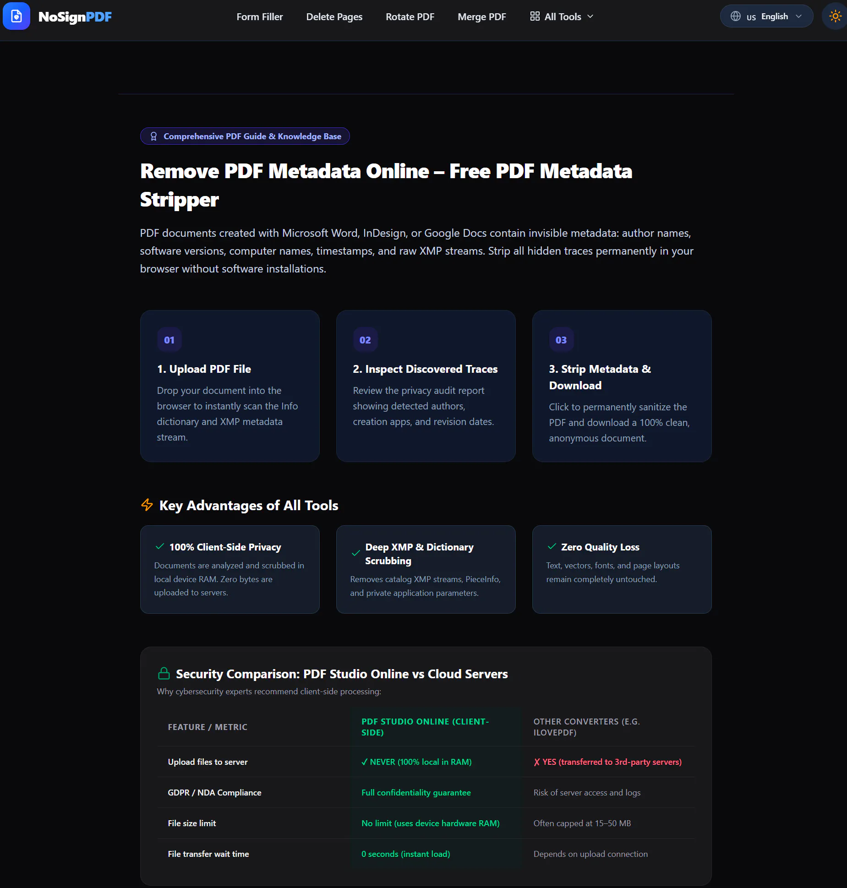The width and height of the screenshot is (847, 888).
Task: Click 'Risk of server access and logs' cell
Action: pos(587,793)
